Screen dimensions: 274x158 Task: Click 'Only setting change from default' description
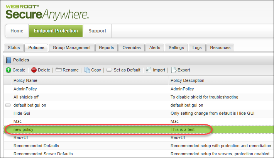click(x=213, y=113)
